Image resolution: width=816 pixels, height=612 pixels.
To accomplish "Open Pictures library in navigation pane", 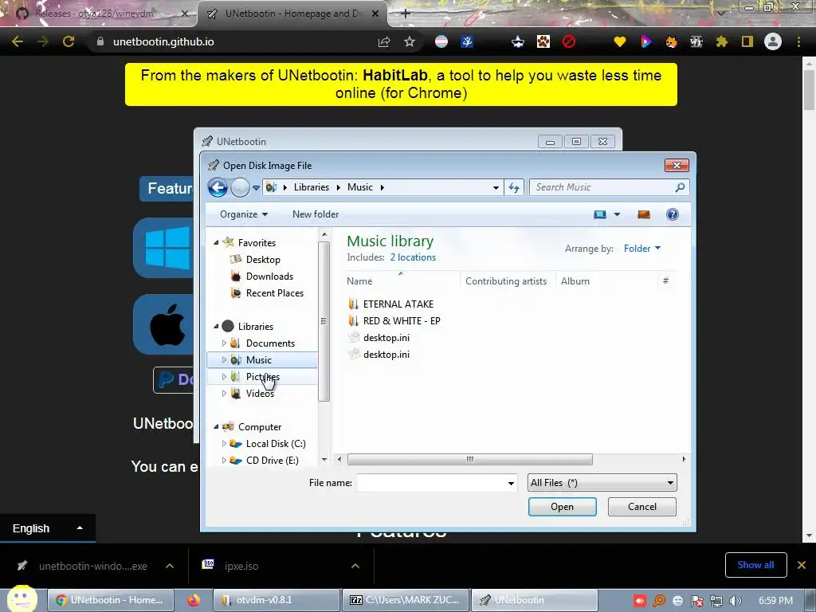I will click(261, 377).
